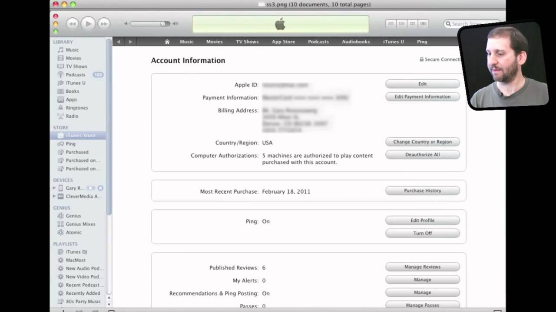Expand the CleverMedia A... device

pyautogui.click(x=54, y=196)
